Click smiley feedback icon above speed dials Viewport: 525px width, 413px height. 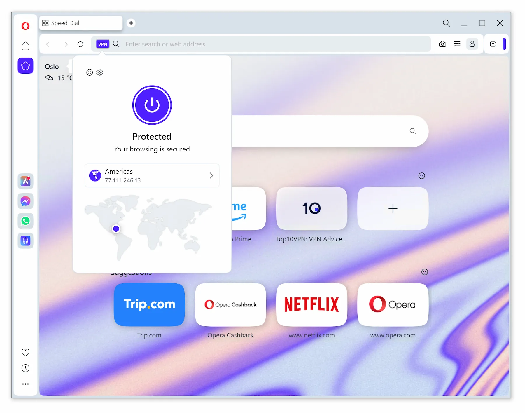pos(422,176)
